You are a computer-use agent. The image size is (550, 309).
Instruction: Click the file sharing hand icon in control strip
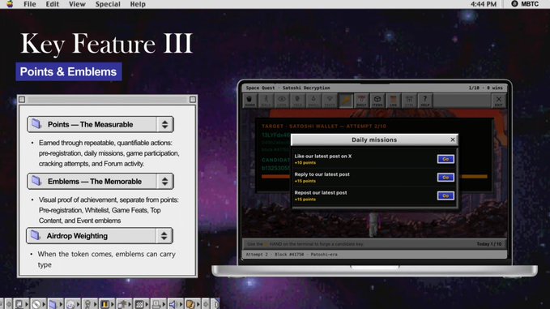190,304
